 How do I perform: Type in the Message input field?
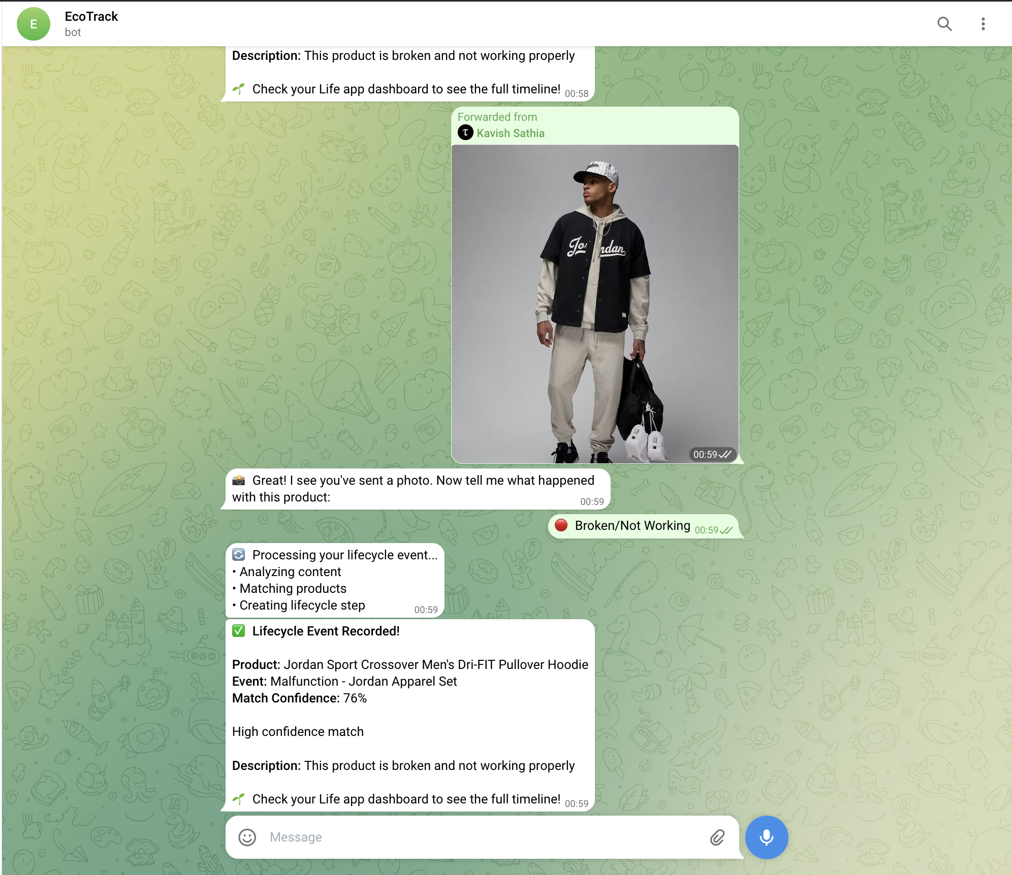(x=483, y=837)
